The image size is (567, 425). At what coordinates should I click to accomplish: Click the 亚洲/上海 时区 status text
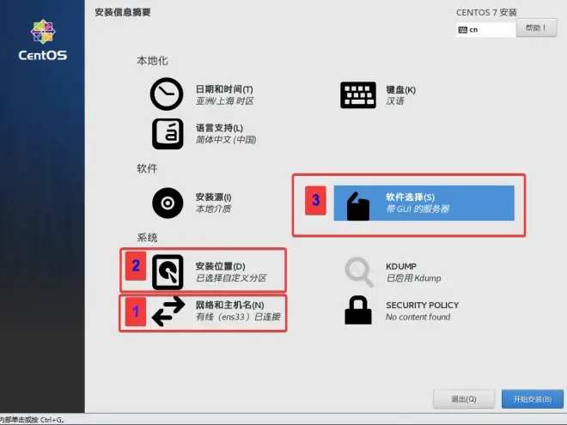[x=224, y=100]
